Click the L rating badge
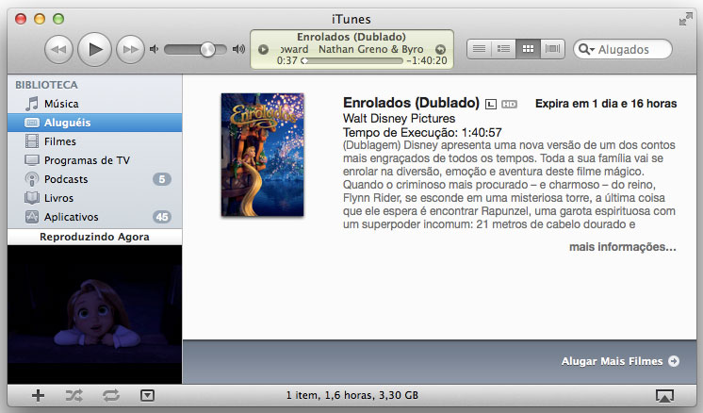 (491, 104)
